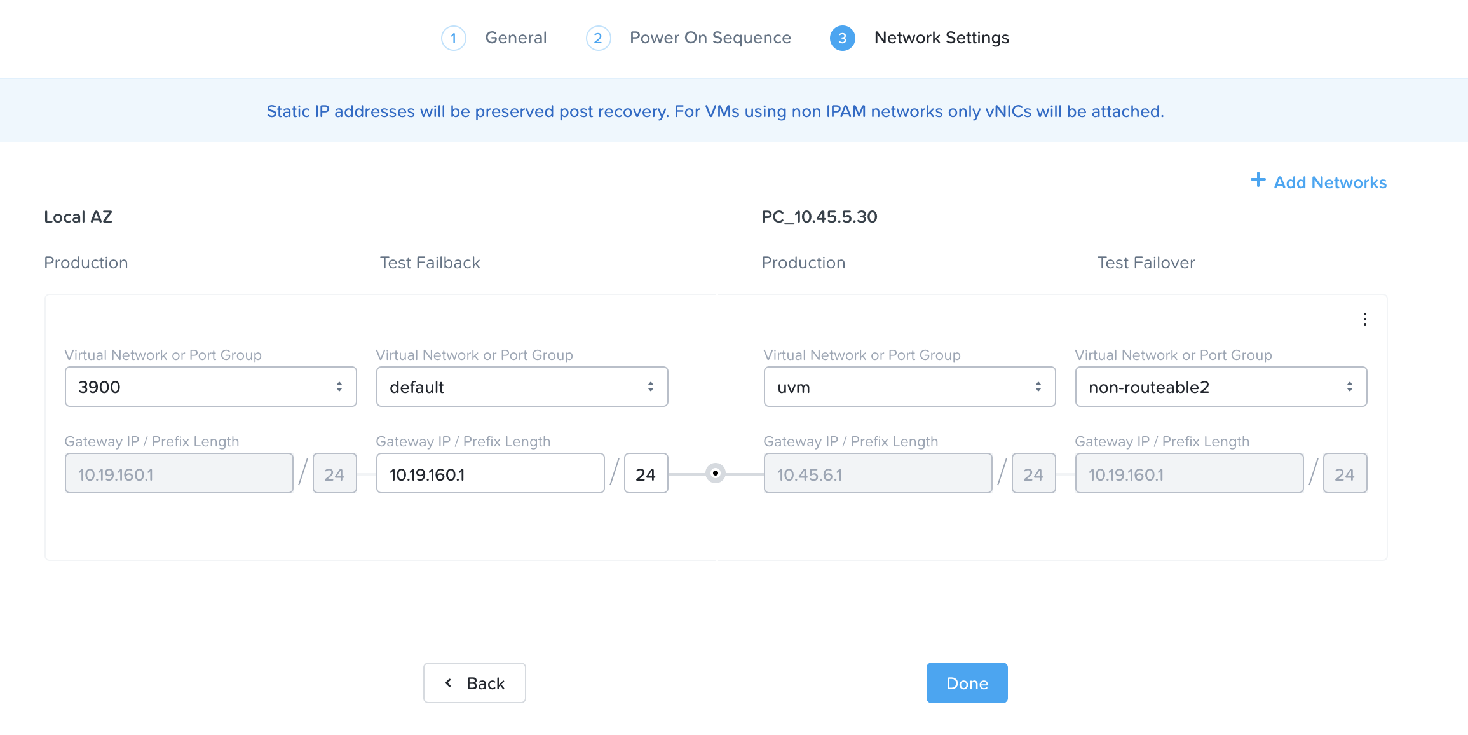The height and width of the screenshot is (735, 1468).
Task: Click the Done button
Action: [x=968, y=683]
